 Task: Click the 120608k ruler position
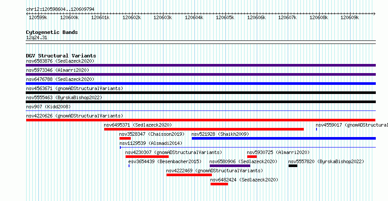(319, 17)
